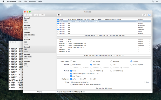
Task: Toggle the Add Closed Caption checkbox
Action: [71, 74]
